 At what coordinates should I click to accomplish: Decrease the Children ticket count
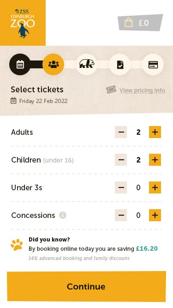[x=121, y=160]
